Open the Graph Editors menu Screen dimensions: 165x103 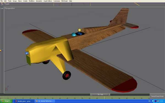(48, 1)
